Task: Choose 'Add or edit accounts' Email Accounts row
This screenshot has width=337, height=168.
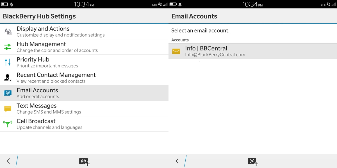Action: (84, 93)
